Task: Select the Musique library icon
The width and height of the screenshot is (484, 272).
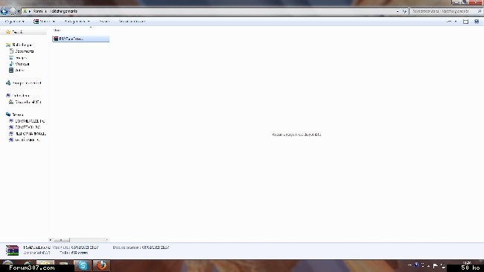Action: [11, 64]
